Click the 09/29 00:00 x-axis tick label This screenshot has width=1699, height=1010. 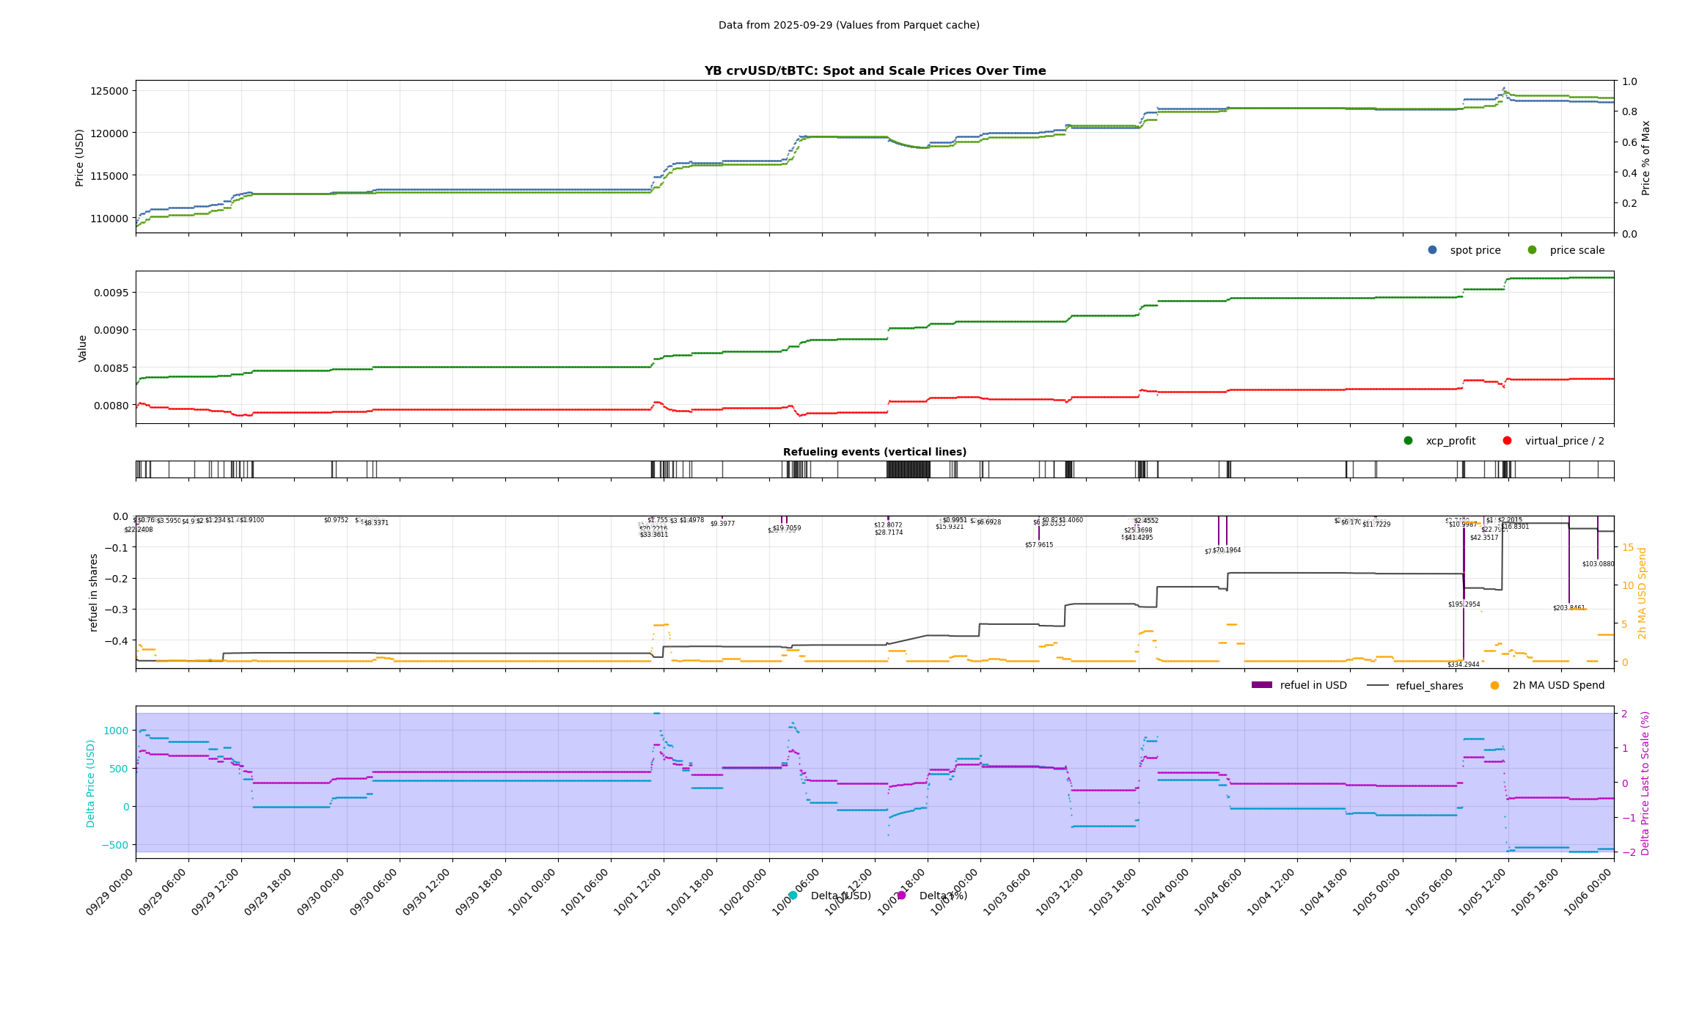point(110,893)
